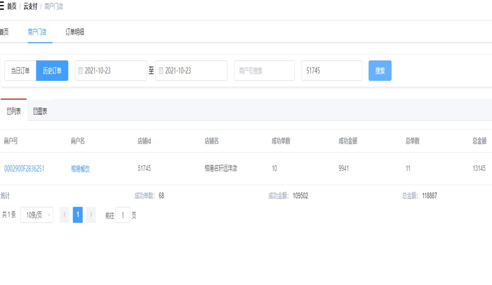Image resolution: width=492 pixels, height=285 pixels.
Task: Click the store ID field containing 51745
Action: pos(331,71)
